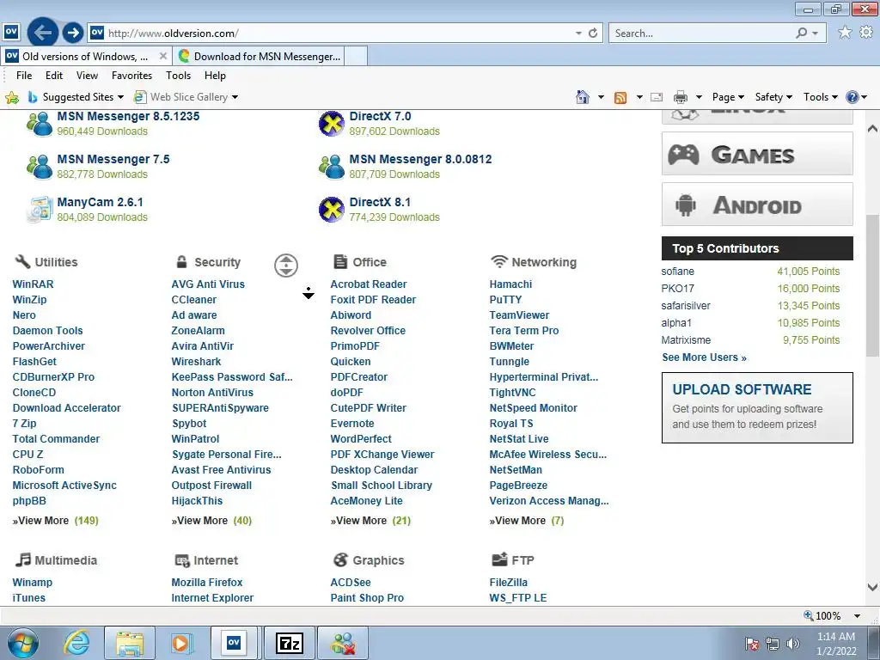Click the MSN Messenger 8.5.1235 icon

[40, 124]
